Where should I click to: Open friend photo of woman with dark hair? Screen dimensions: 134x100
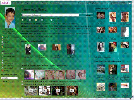coord(101,47)
